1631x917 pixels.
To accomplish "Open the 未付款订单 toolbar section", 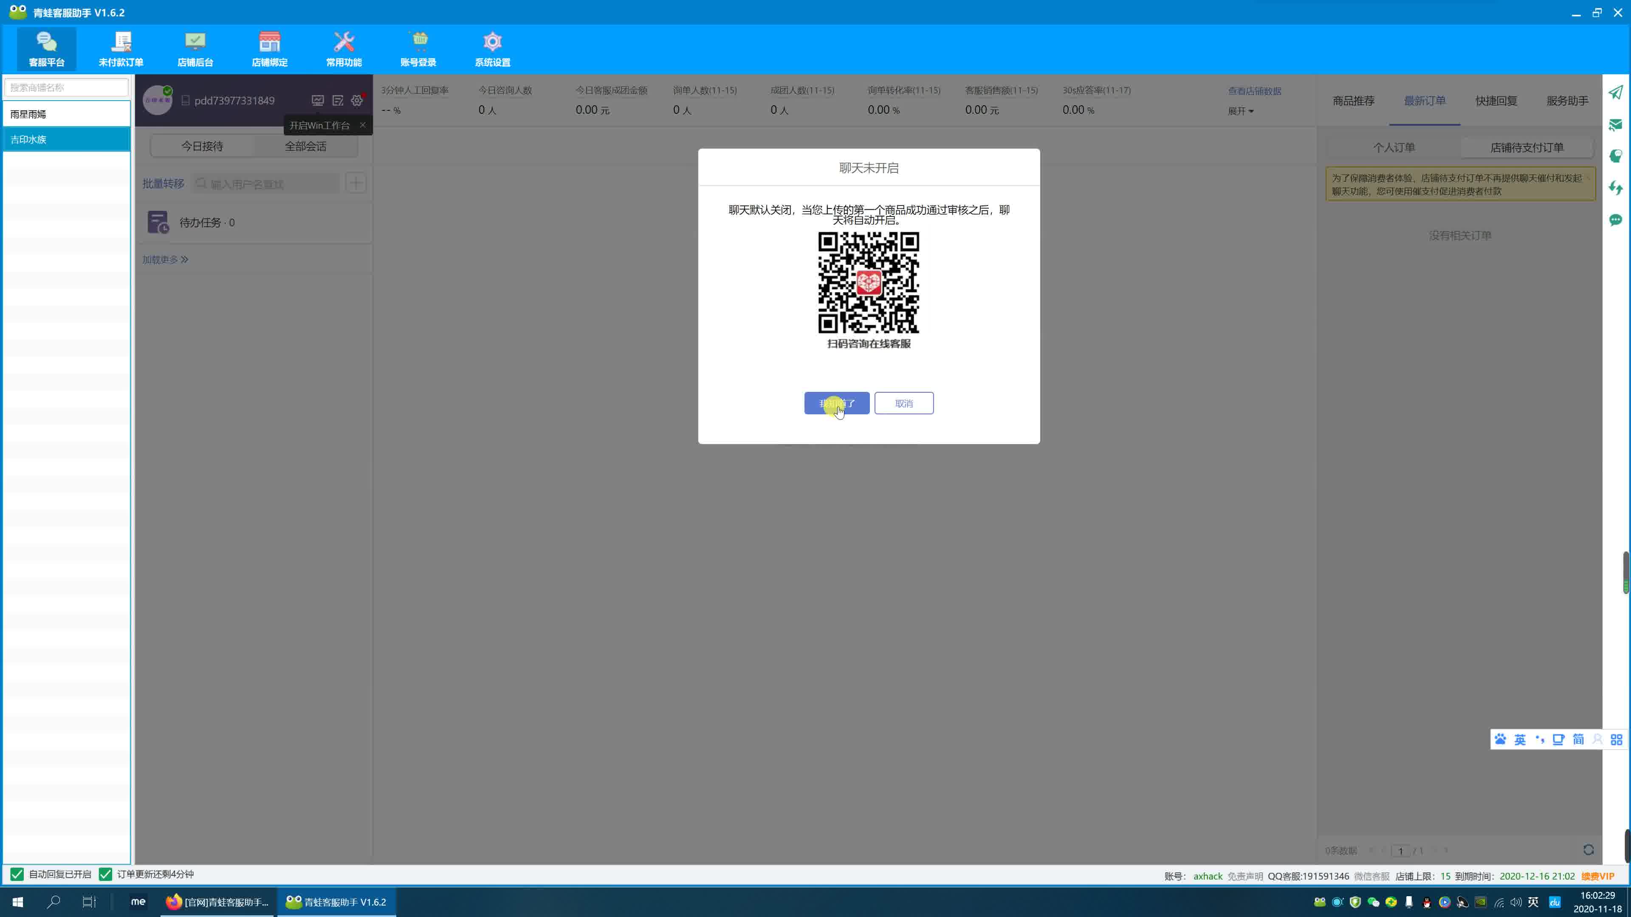I will 121,49.
